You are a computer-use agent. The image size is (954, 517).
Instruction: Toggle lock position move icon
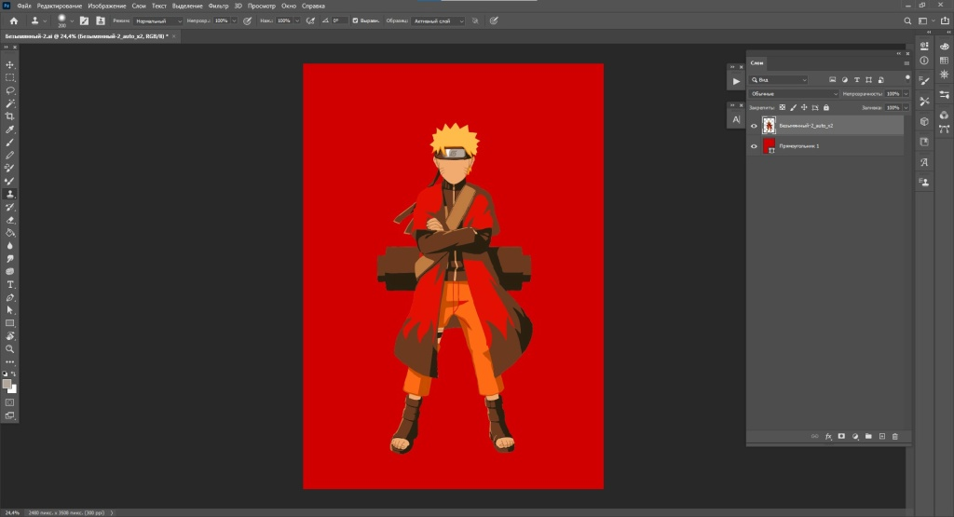click(804, 108)
